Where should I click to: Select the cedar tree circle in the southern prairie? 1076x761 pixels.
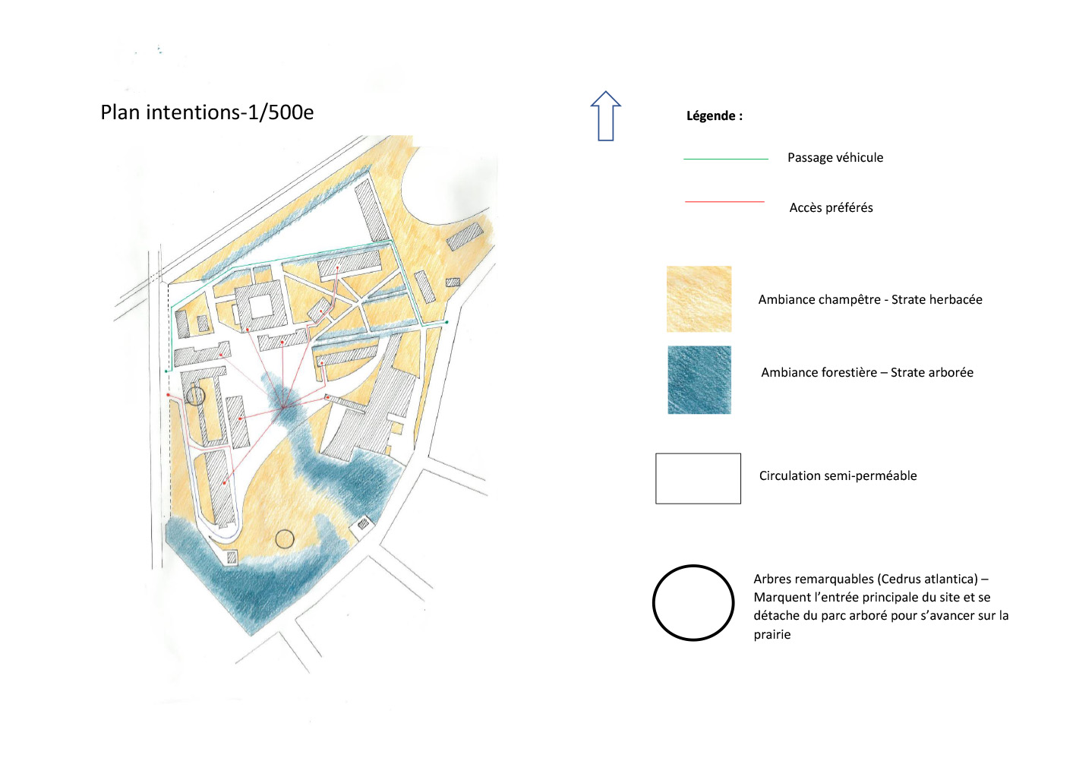(285, 539)
